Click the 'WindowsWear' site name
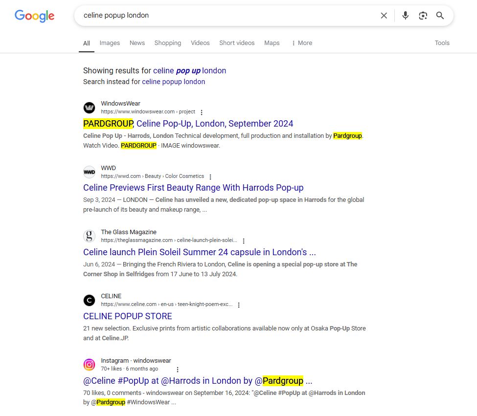The width and height of the screenshot is (477, 416). click(x=120, y=104)
